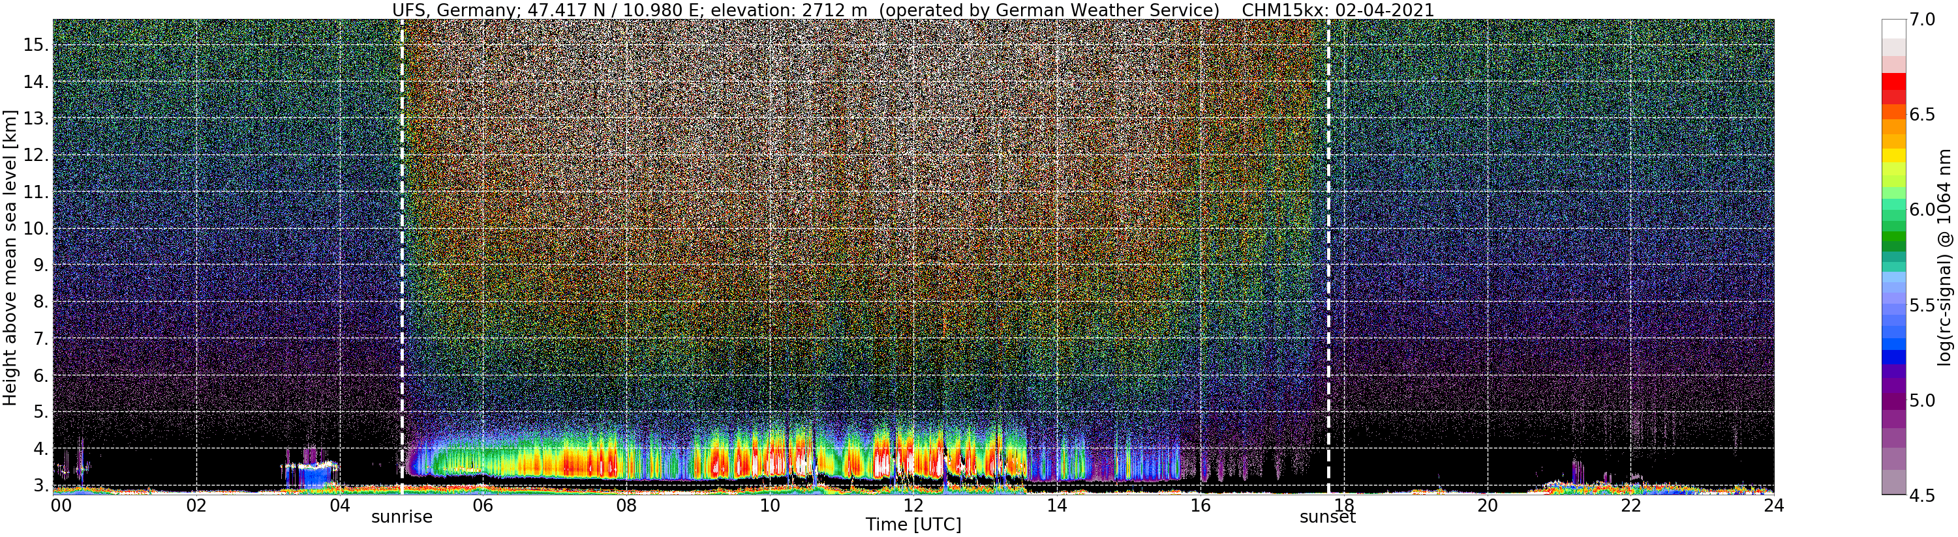Select the colorbar value "7.0"
Viewport: 1958px width, 537px height.
(1921, 20)
